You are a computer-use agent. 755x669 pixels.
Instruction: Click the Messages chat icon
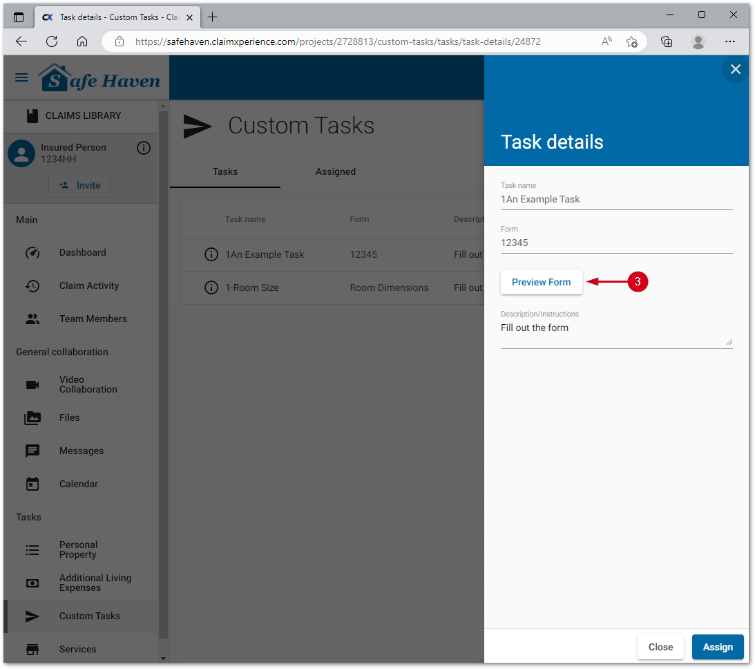32,451
